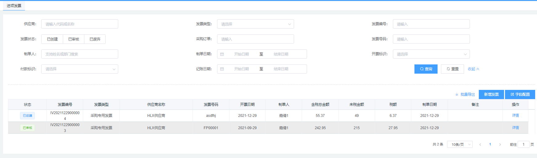This screenshot has width=537, height=158.
Task: Collapse filters with 收起 link
Action: (473, 69)
